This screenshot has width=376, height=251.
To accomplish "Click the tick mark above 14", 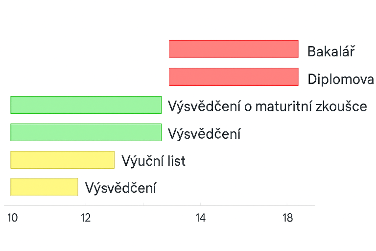I will (x=200, y=204).
